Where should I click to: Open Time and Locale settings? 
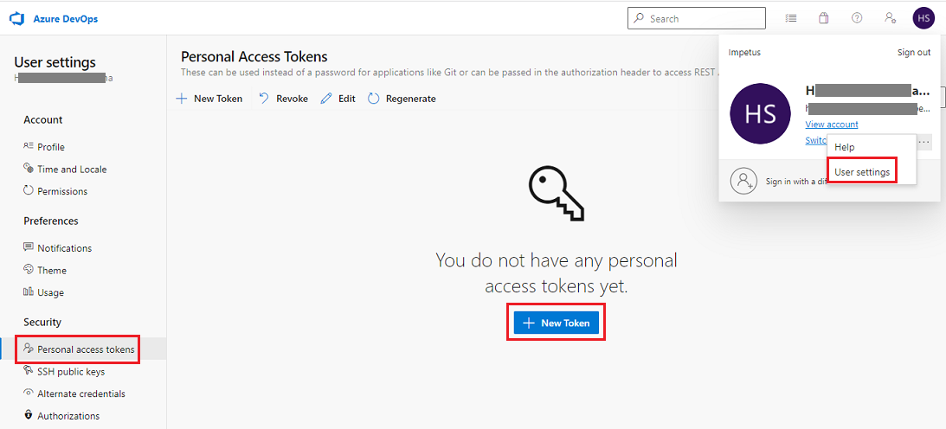pyautogui.click(x=72, y=170)
